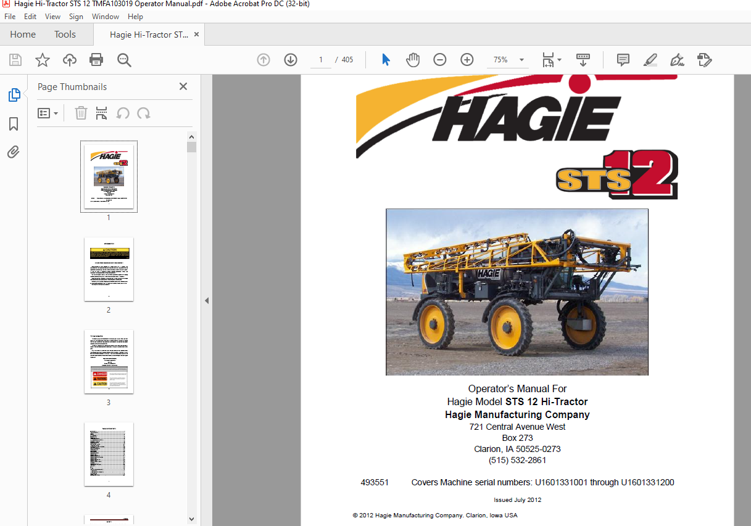The image size is (751, 526).
Task: Rotate page counterclockwise icon
Action: click(123, 113)
